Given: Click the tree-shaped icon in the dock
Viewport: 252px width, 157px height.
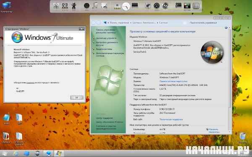Looking at the screenshot, I should click(x=56, y=6).
